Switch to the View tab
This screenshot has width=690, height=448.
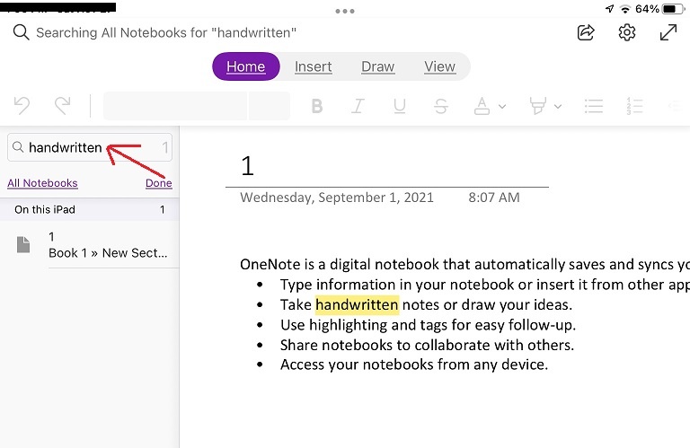click(439, 66)
